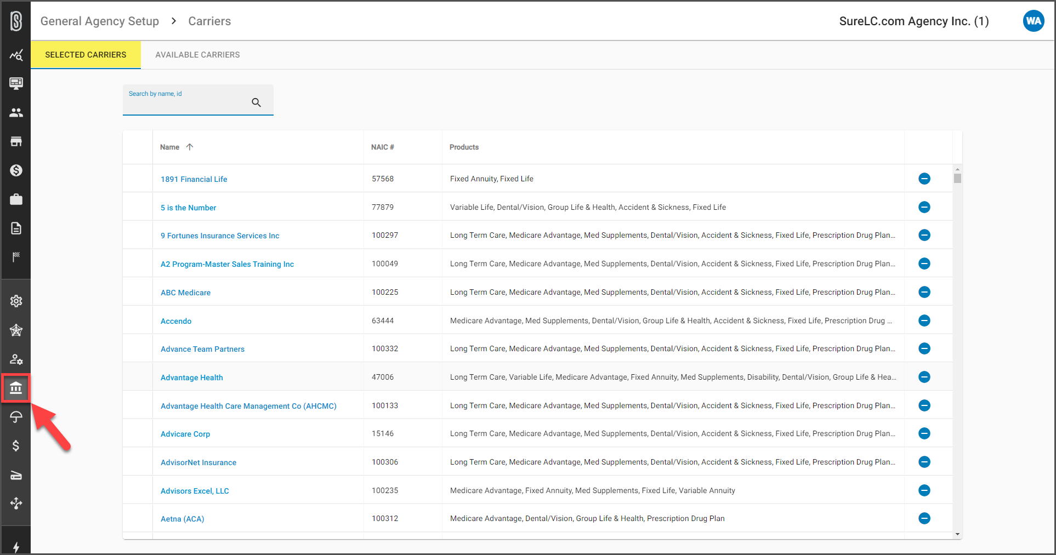The image size is (1056, 555).
Task: Open the analytics chart search sidebar icon
Action: (x=16, y=55)
